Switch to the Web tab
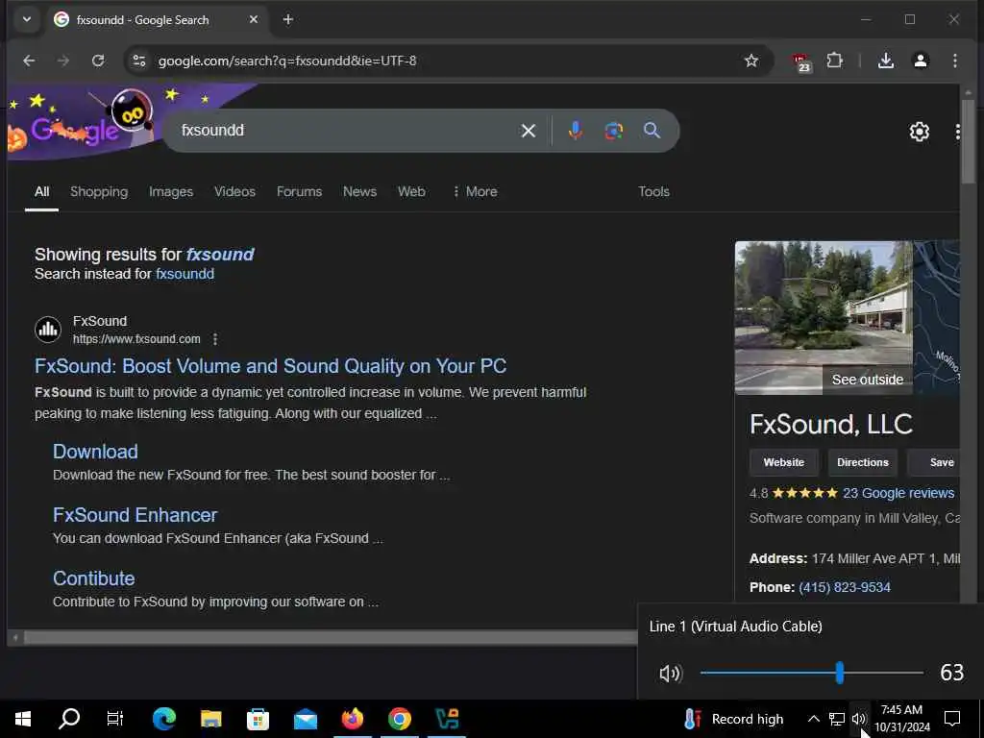 (411, 191)
